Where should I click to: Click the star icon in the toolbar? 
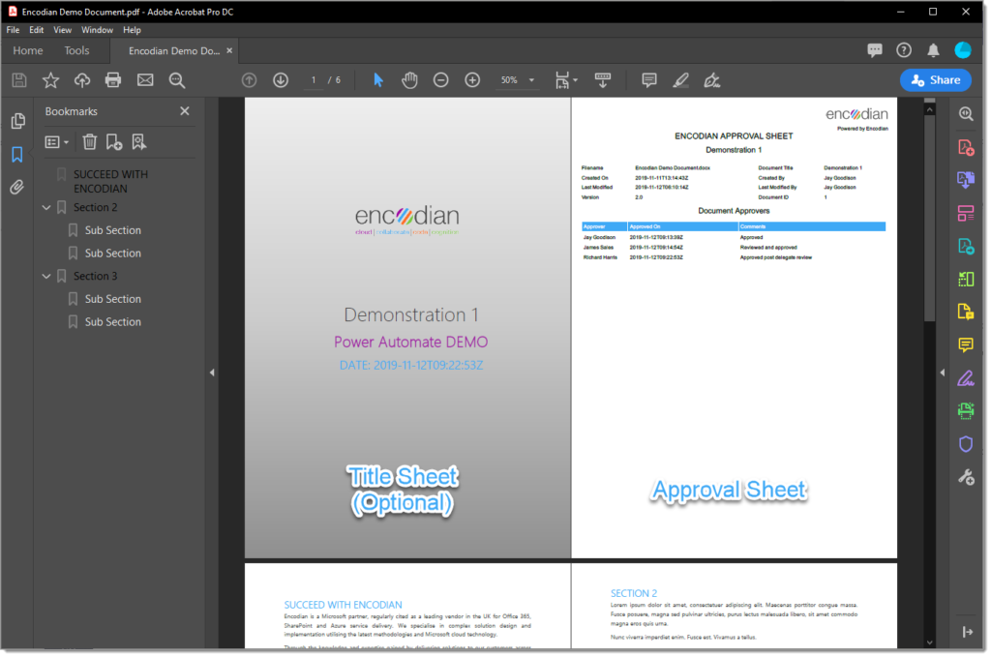[50, 80]
